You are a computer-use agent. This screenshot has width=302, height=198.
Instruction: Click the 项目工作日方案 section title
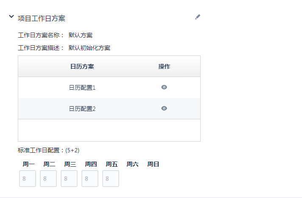coord(41,18)
